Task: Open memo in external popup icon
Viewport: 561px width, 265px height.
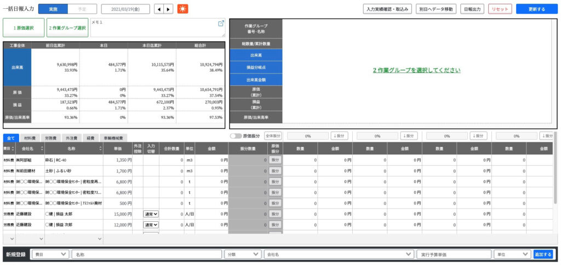Action: (221, 23)
